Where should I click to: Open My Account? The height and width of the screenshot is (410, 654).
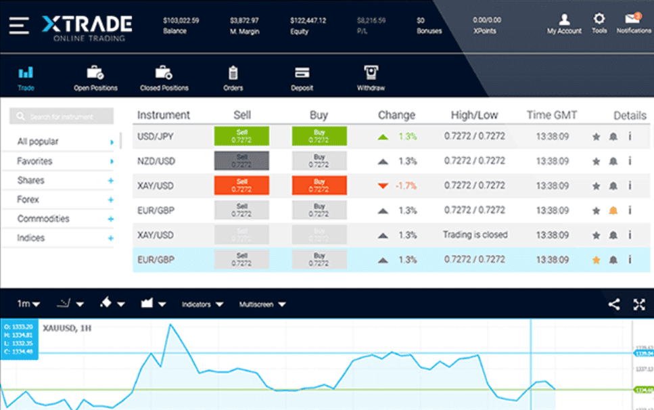point(563,20)
